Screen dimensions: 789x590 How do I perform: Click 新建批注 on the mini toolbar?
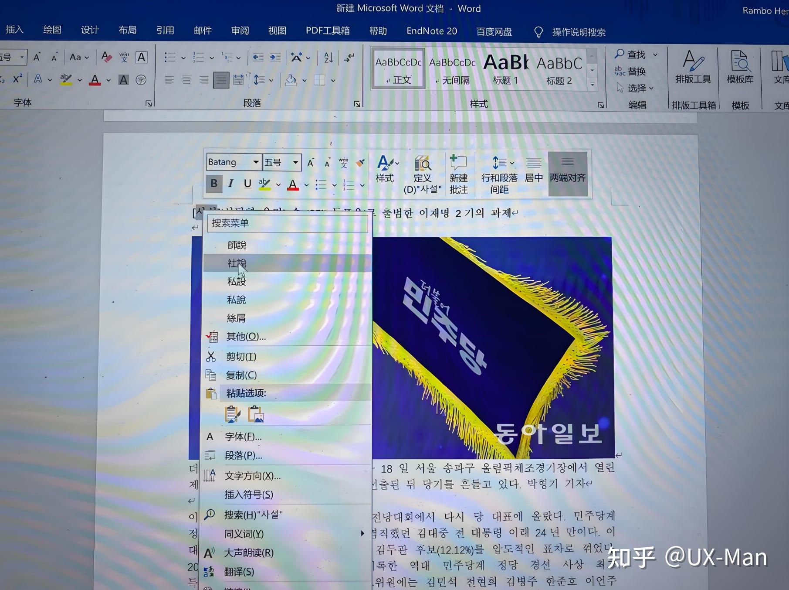(458, 174)
